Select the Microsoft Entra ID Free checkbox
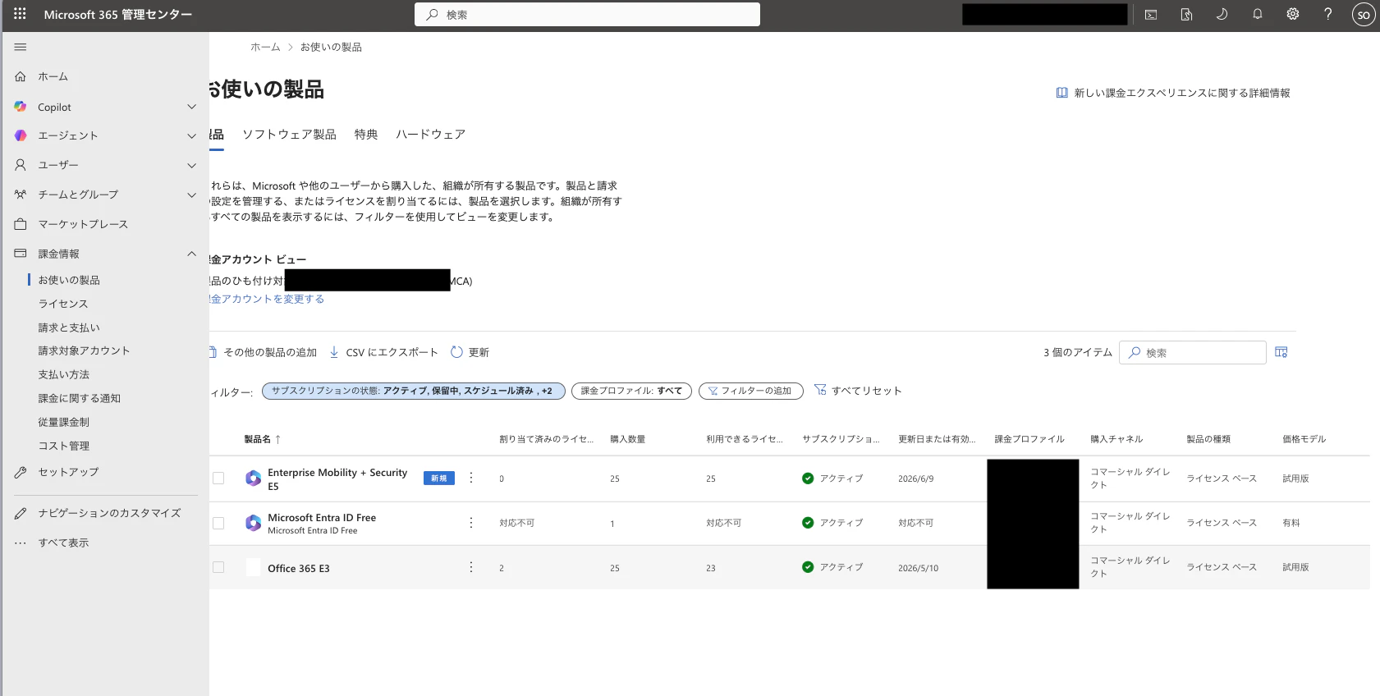Image resolution: width=1380 pixels, height=696 pixels. (x=218, y=523)
